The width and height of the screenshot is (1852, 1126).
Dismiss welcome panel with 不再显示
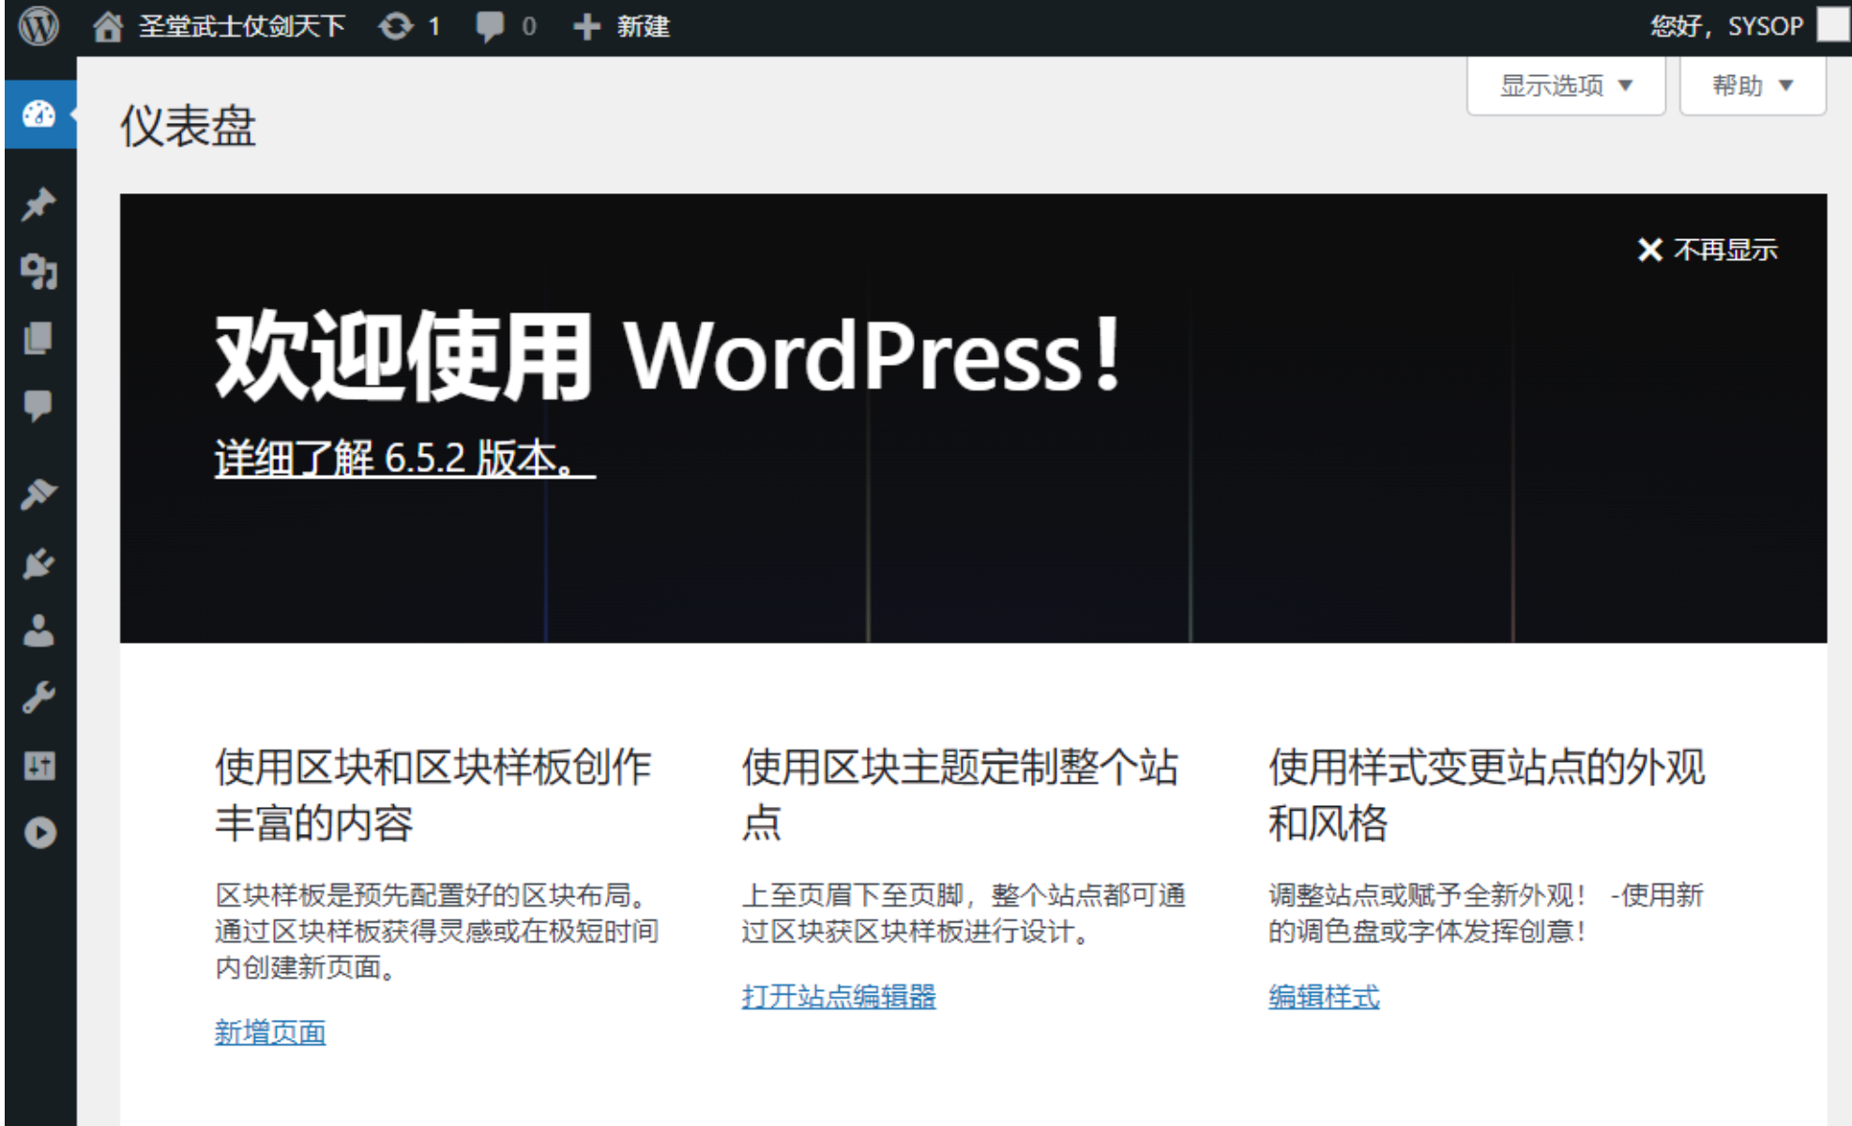[x=1708, y=250]
